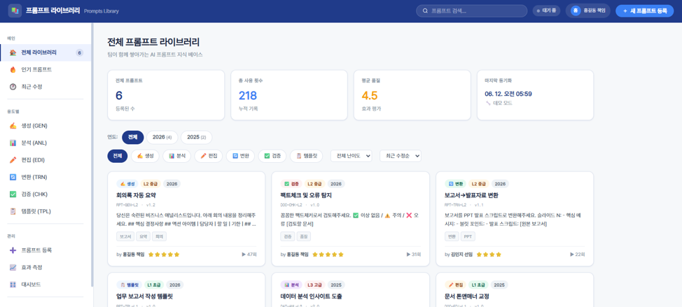
Task: Click the Prompts Library logo icon
Action: click(x=15, y=11)
